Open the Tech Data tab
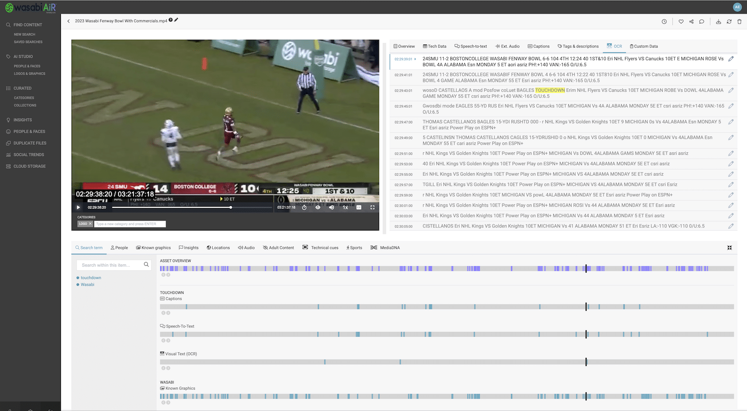Screen dimensions: 747x411 [435, 46]
